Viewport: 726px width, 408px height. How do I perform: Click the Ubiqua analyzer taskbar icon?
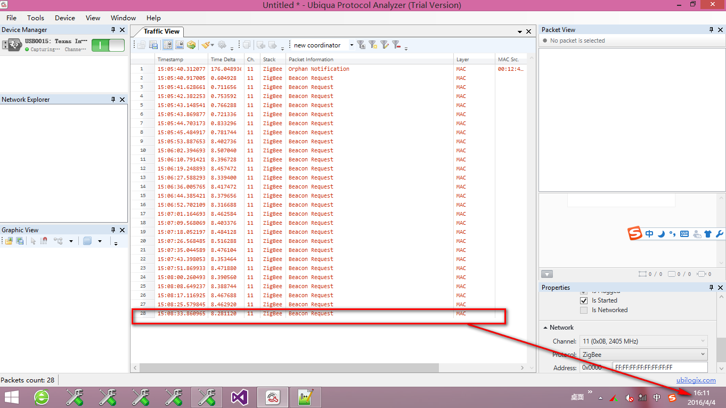(273, 397)
